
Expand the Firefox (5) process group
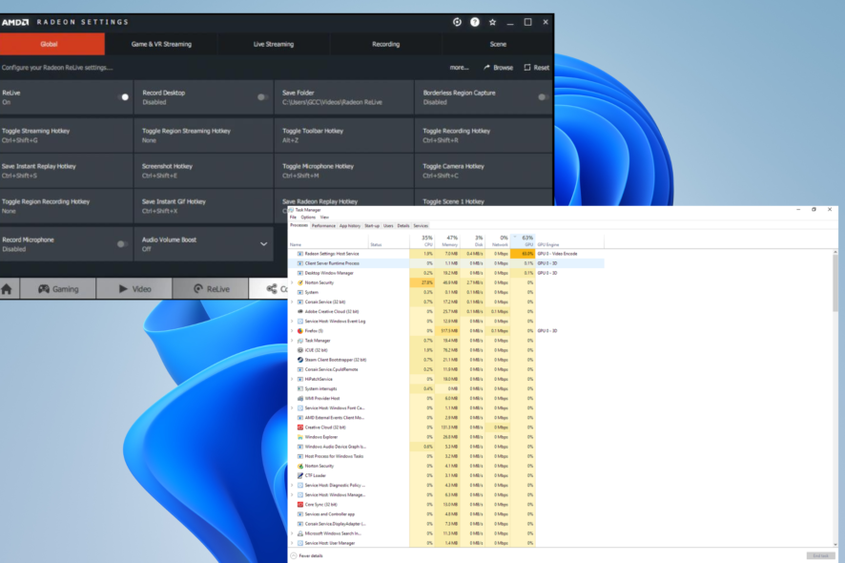pyautogui.click(x=293, y=330)
